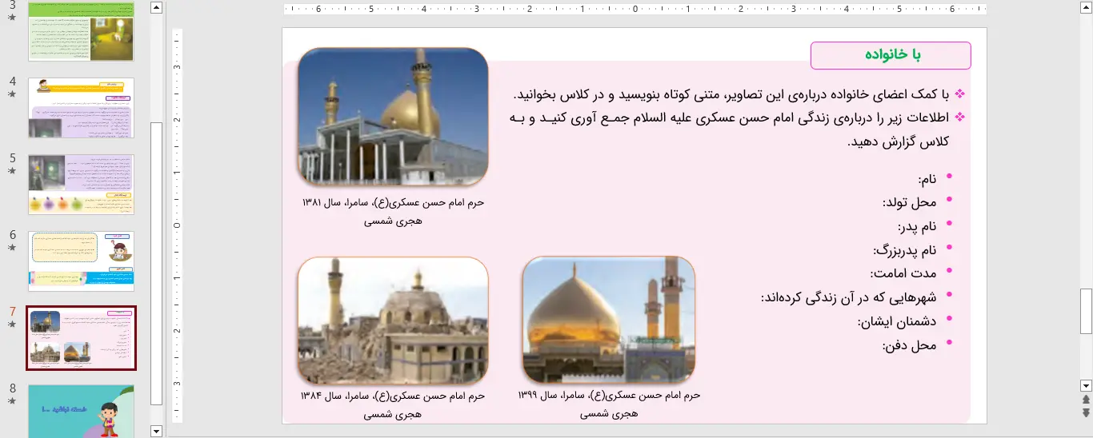Click the slide editor's vertical scrollbar thumb

click(x=1086, y=311)
